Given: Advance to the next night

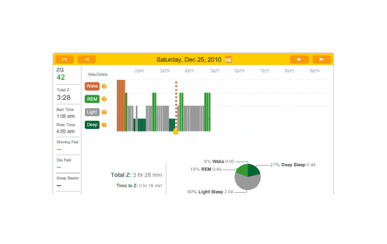Looking at the screenshot, I should click(299, 59).
